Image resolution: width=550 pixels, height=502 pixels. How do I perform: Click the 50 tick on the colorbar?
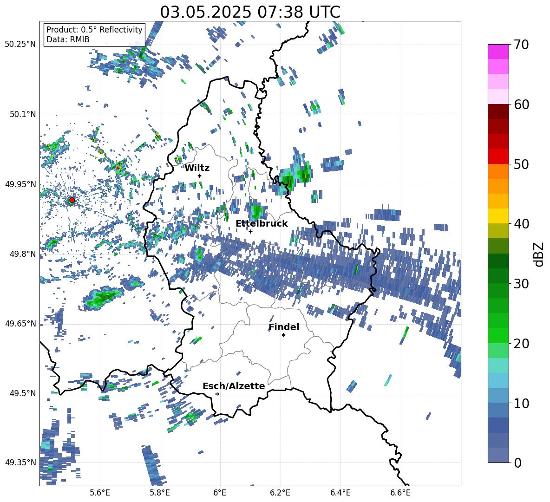tap(521, 164)
